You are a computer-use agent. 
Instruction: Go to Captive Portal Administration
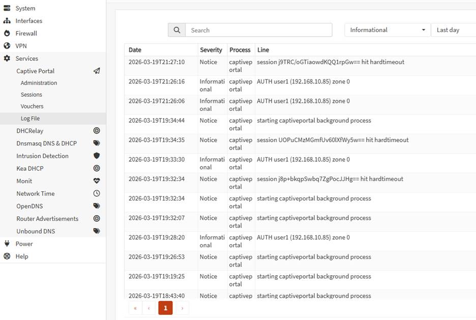point(39,83)
